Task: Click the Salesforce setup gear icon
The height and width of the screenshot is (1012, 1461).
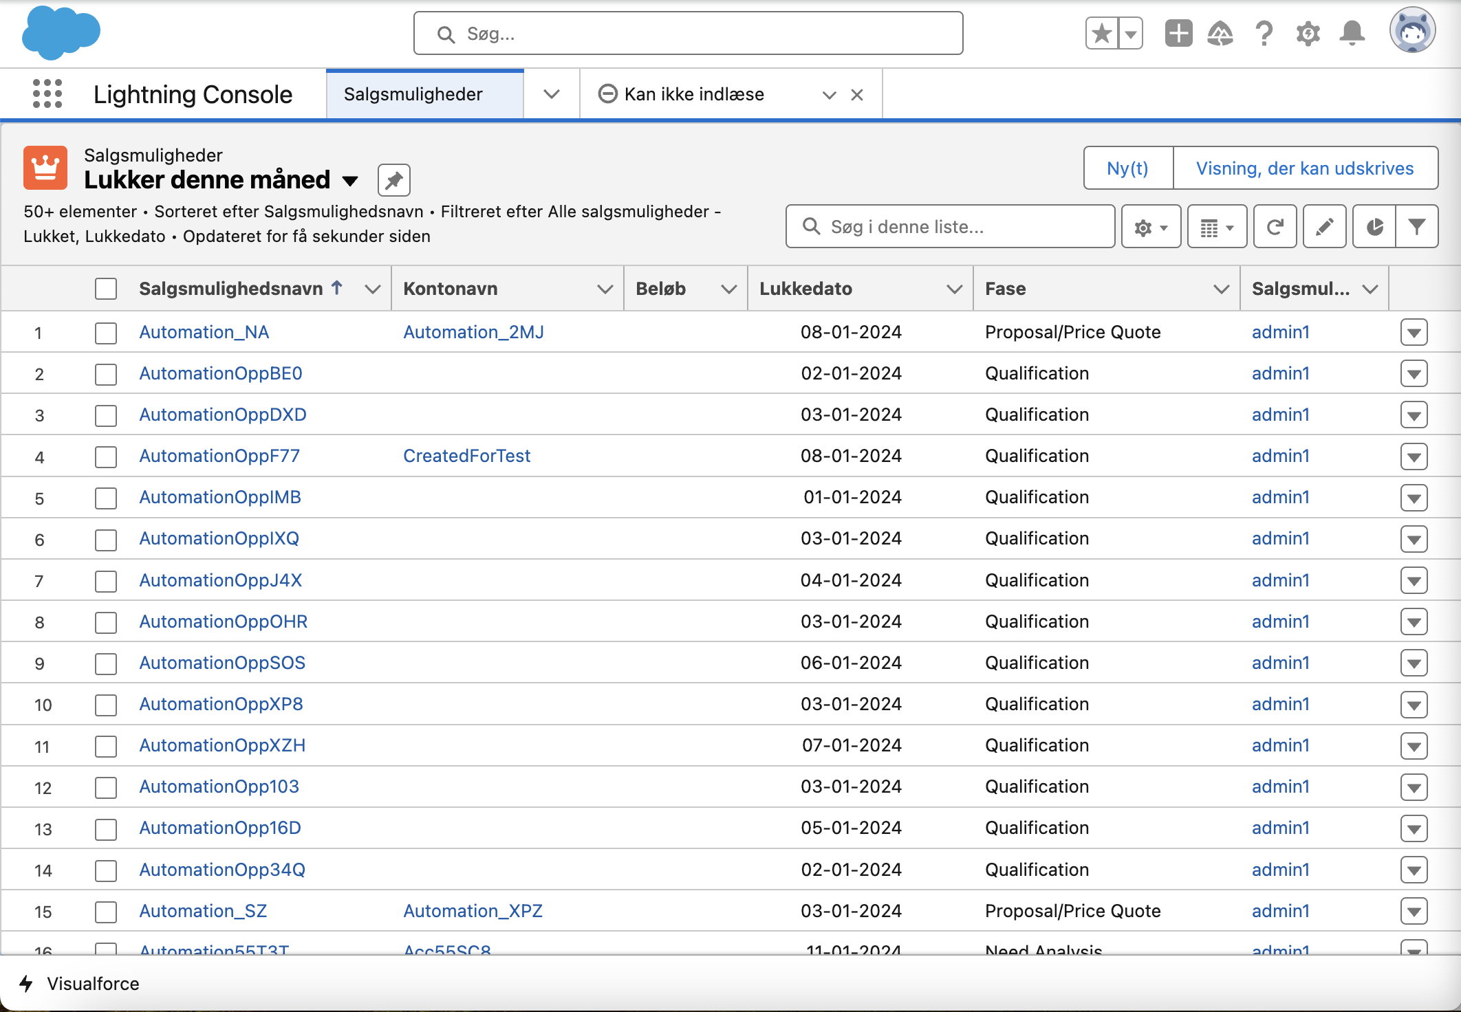Action: pyautogui.click(x=1307, y=32)
